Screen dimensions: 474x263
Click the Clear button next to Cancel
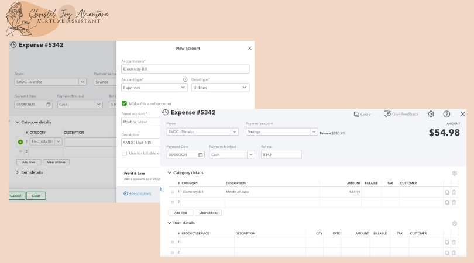click(36, 196)
